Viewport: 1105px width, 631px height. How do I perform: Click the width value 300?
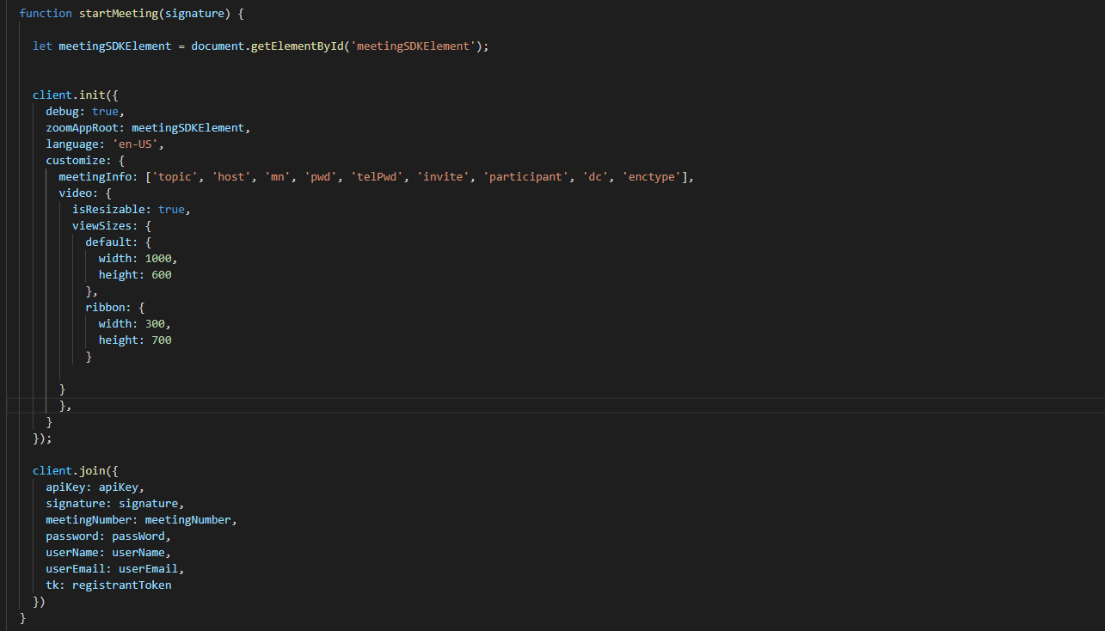pyautogui.click(x=155, y=324)
